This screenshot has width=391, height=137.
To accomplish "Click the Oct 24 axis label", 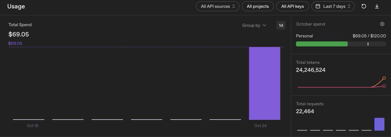I will pos(260,126).
